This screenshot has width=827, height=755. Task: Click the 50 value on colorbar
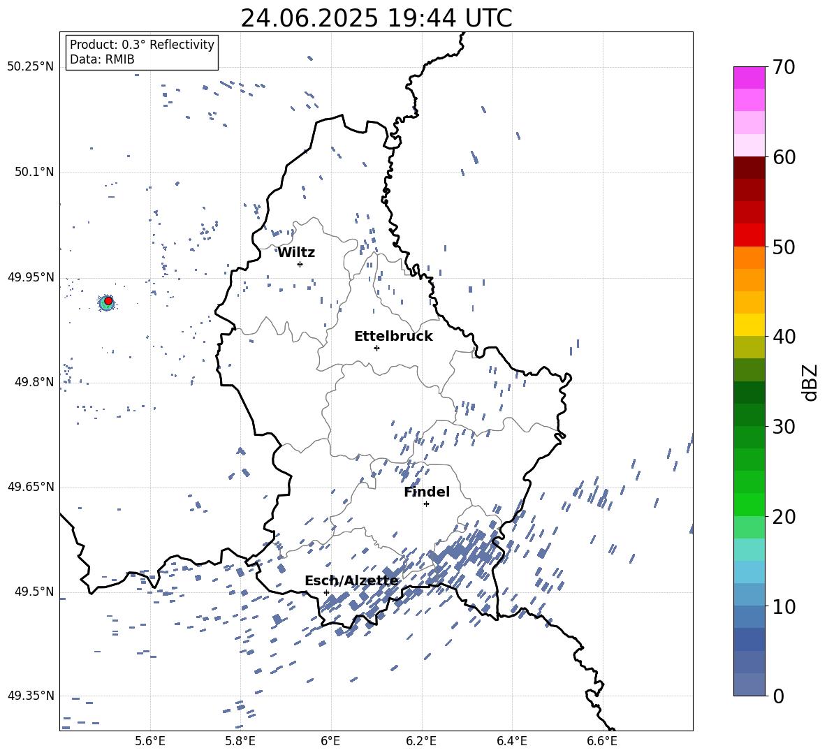(784, 247)
